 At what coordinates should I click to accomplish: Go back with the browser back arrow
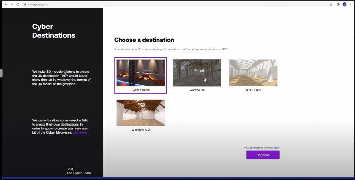pyautogui.click(x=6, y=4)
